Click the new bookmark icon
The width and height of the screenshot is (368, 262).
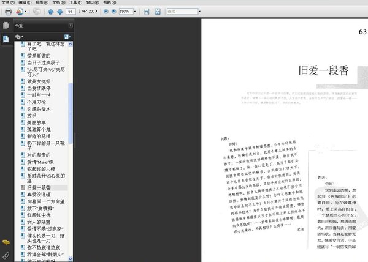point(67,37)
